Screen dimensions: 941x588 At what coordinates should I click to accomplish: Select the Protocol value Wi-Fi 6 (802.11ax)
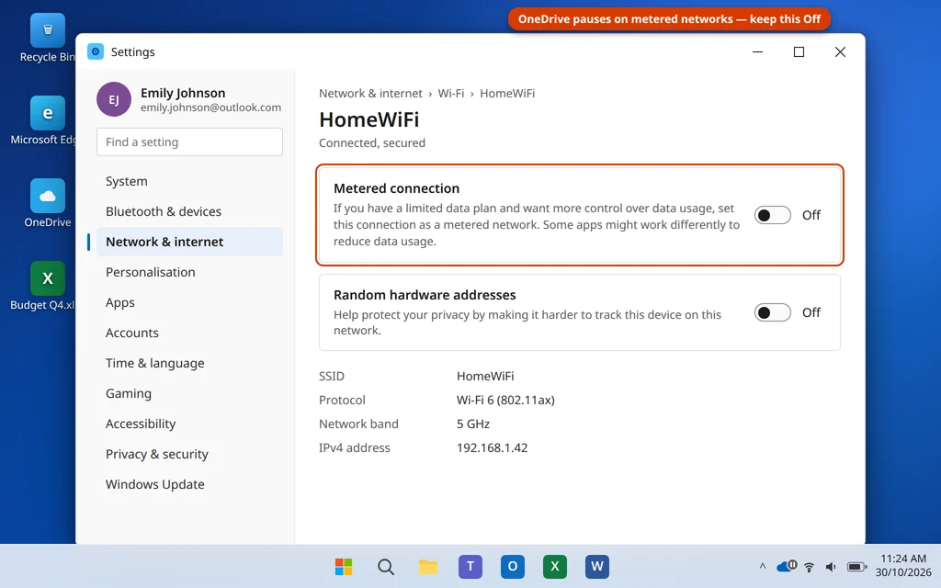click(x=505, y=401)
